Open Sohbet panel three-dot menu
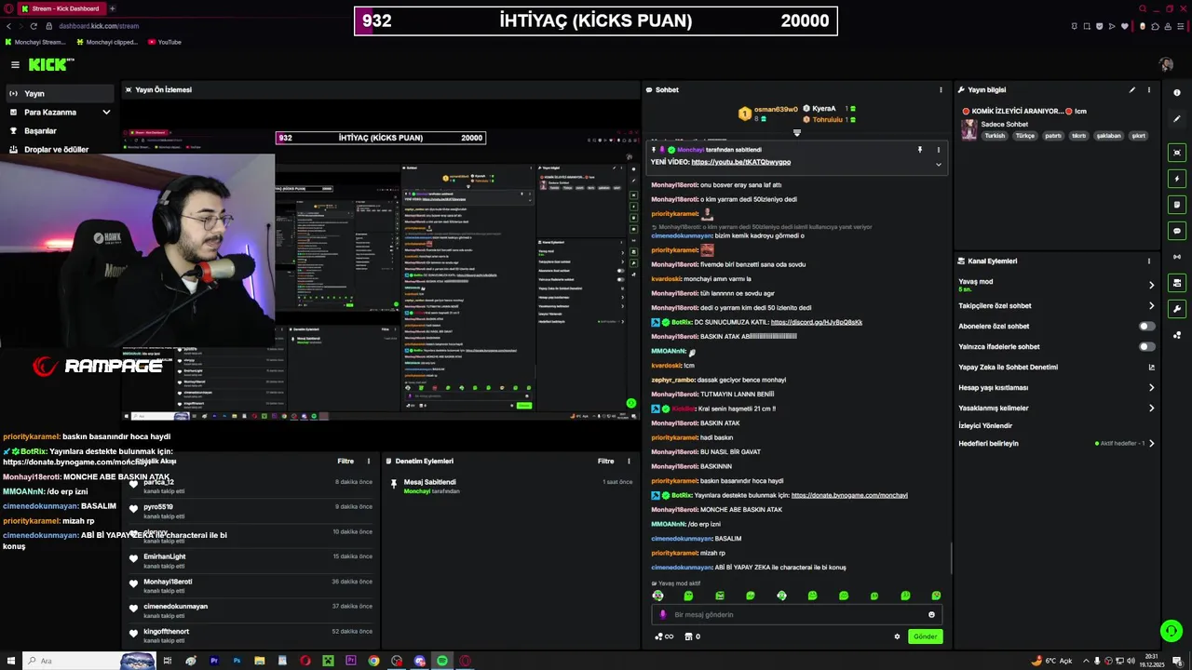The height and width of the screenshot is (670, 1192). (x=941, y=90)
